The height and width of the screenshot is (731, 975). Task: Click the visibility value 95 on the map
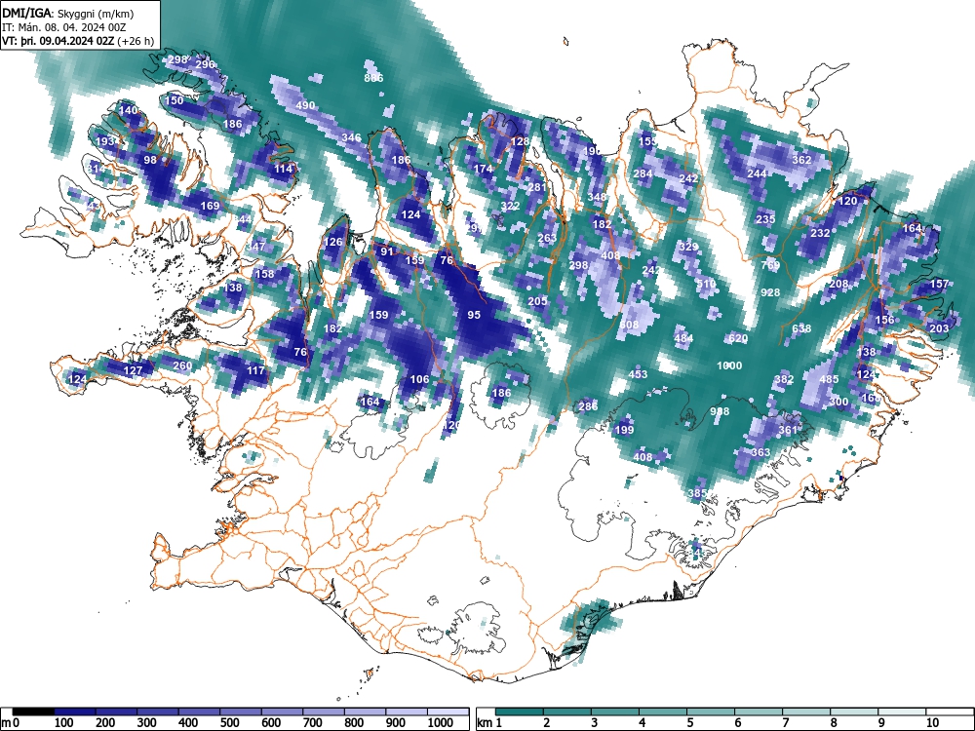pyautogui.click(x=474, y=315)
